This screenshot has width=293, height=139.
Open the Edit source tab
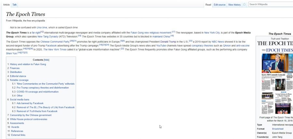click(219, 5)
